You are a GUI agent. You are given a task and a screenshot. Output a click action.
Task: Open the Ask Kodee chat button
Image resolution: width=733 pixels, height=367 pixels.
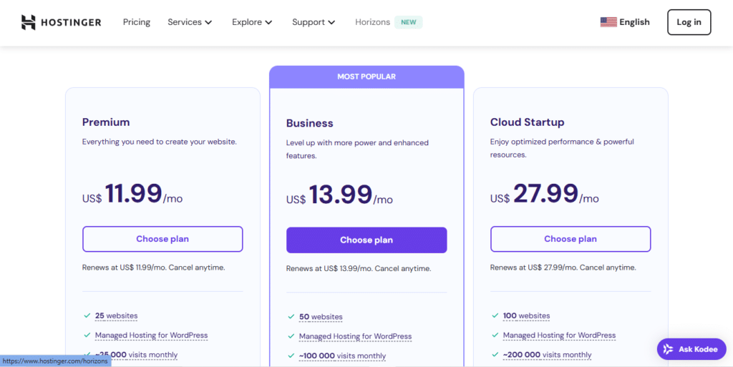click(x=692, y=349)
